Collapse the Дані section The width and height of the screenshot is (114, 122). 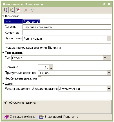[x=3, y=84]
